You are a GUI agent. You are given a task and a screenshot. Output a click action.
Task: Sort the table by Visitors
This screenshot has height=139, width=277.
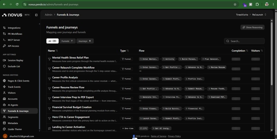257,51
